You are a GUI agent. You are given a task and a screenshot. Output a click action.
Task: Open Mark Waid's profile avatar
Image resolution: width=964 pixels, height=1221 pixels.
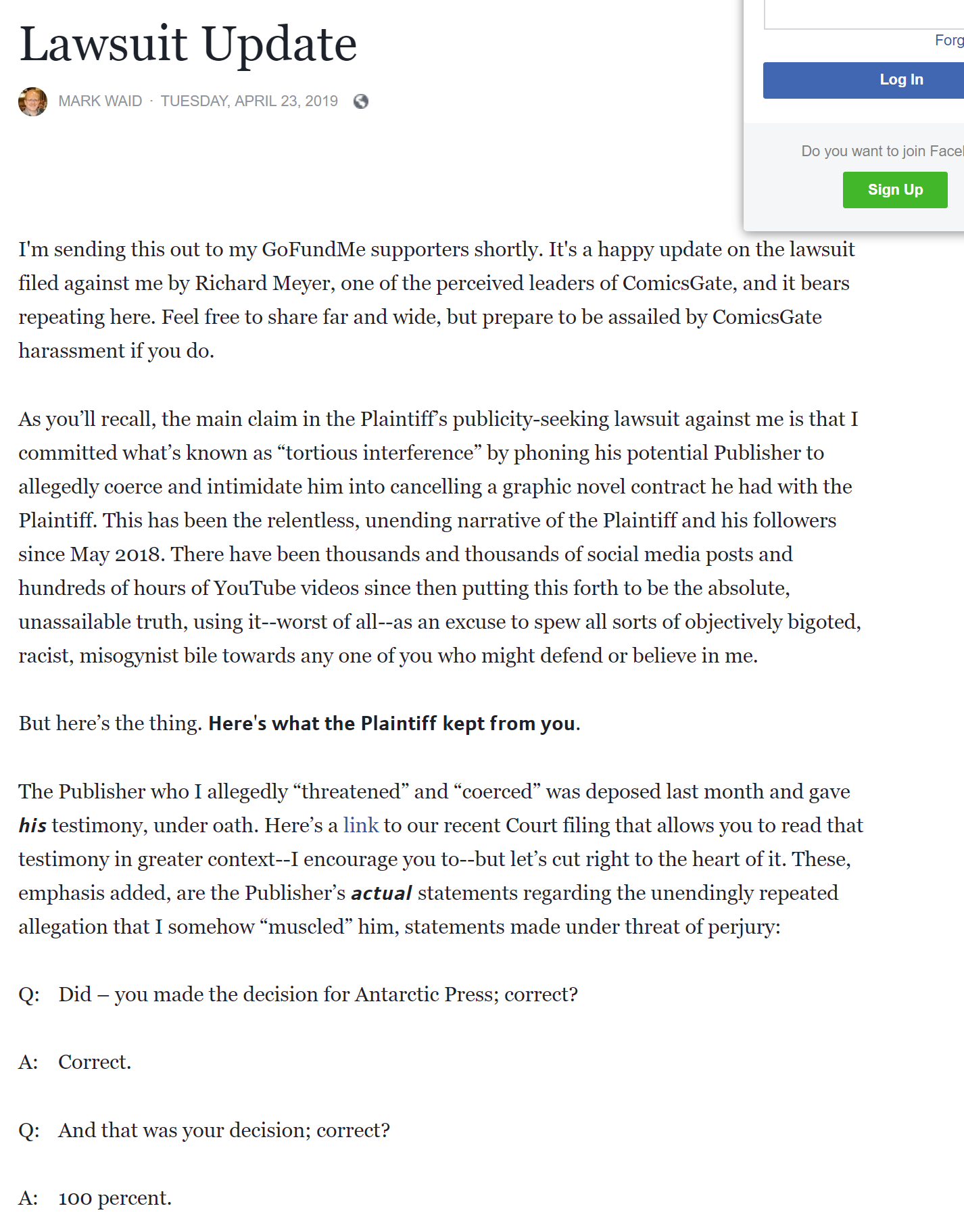click(x=32, y=101)
